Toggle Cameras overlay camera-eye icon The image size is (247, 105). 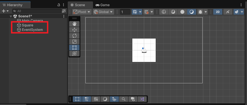[133, 99]
